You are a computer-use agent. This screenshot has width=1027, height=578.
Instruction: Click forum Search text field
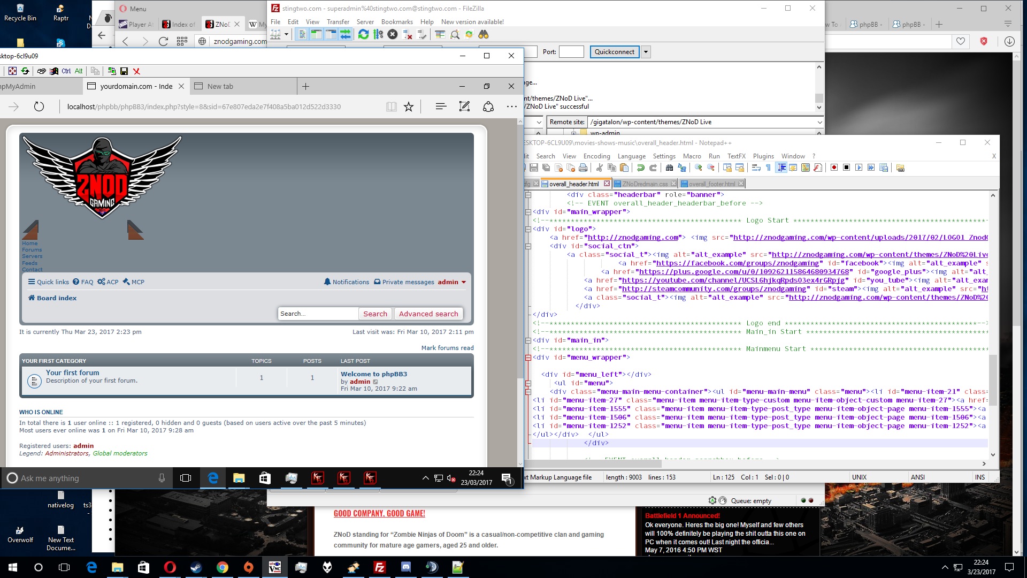pyautogui.click(x=318, y=314)
